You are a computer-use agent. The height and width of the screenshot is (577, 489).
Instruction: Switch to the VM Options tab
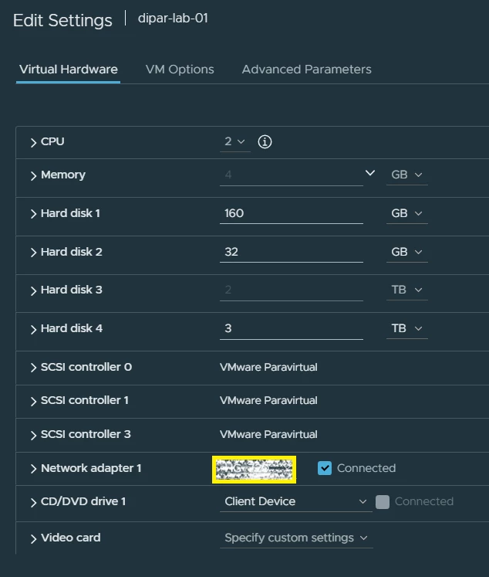pyautogui.click(x=180, y=70)
